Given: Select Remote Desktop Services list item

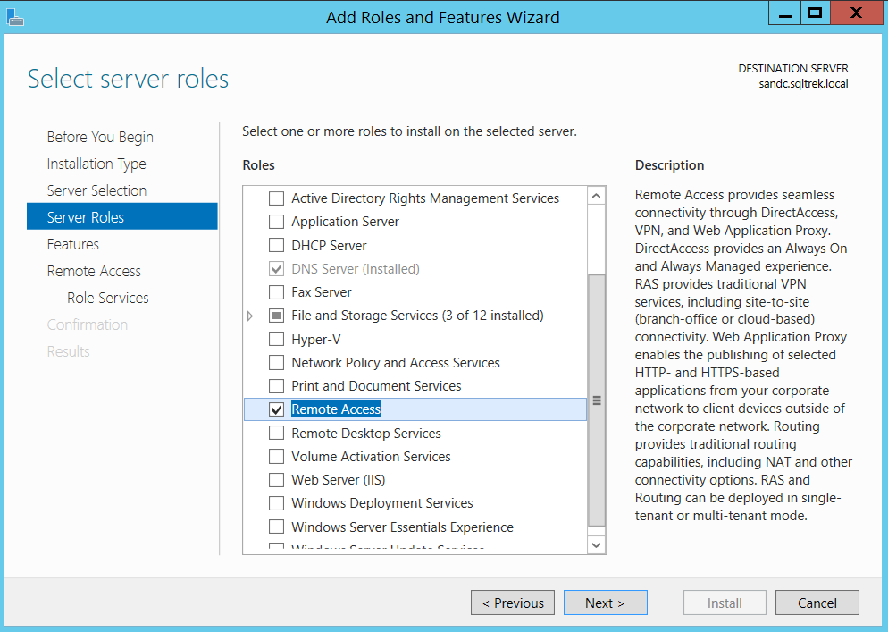Looking at the screenshot, I should point(366,434).
